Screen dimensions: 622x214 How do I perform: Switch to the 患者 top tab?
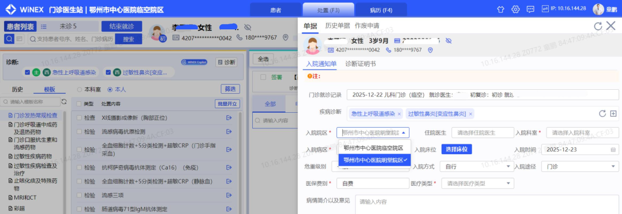[276, 10]
